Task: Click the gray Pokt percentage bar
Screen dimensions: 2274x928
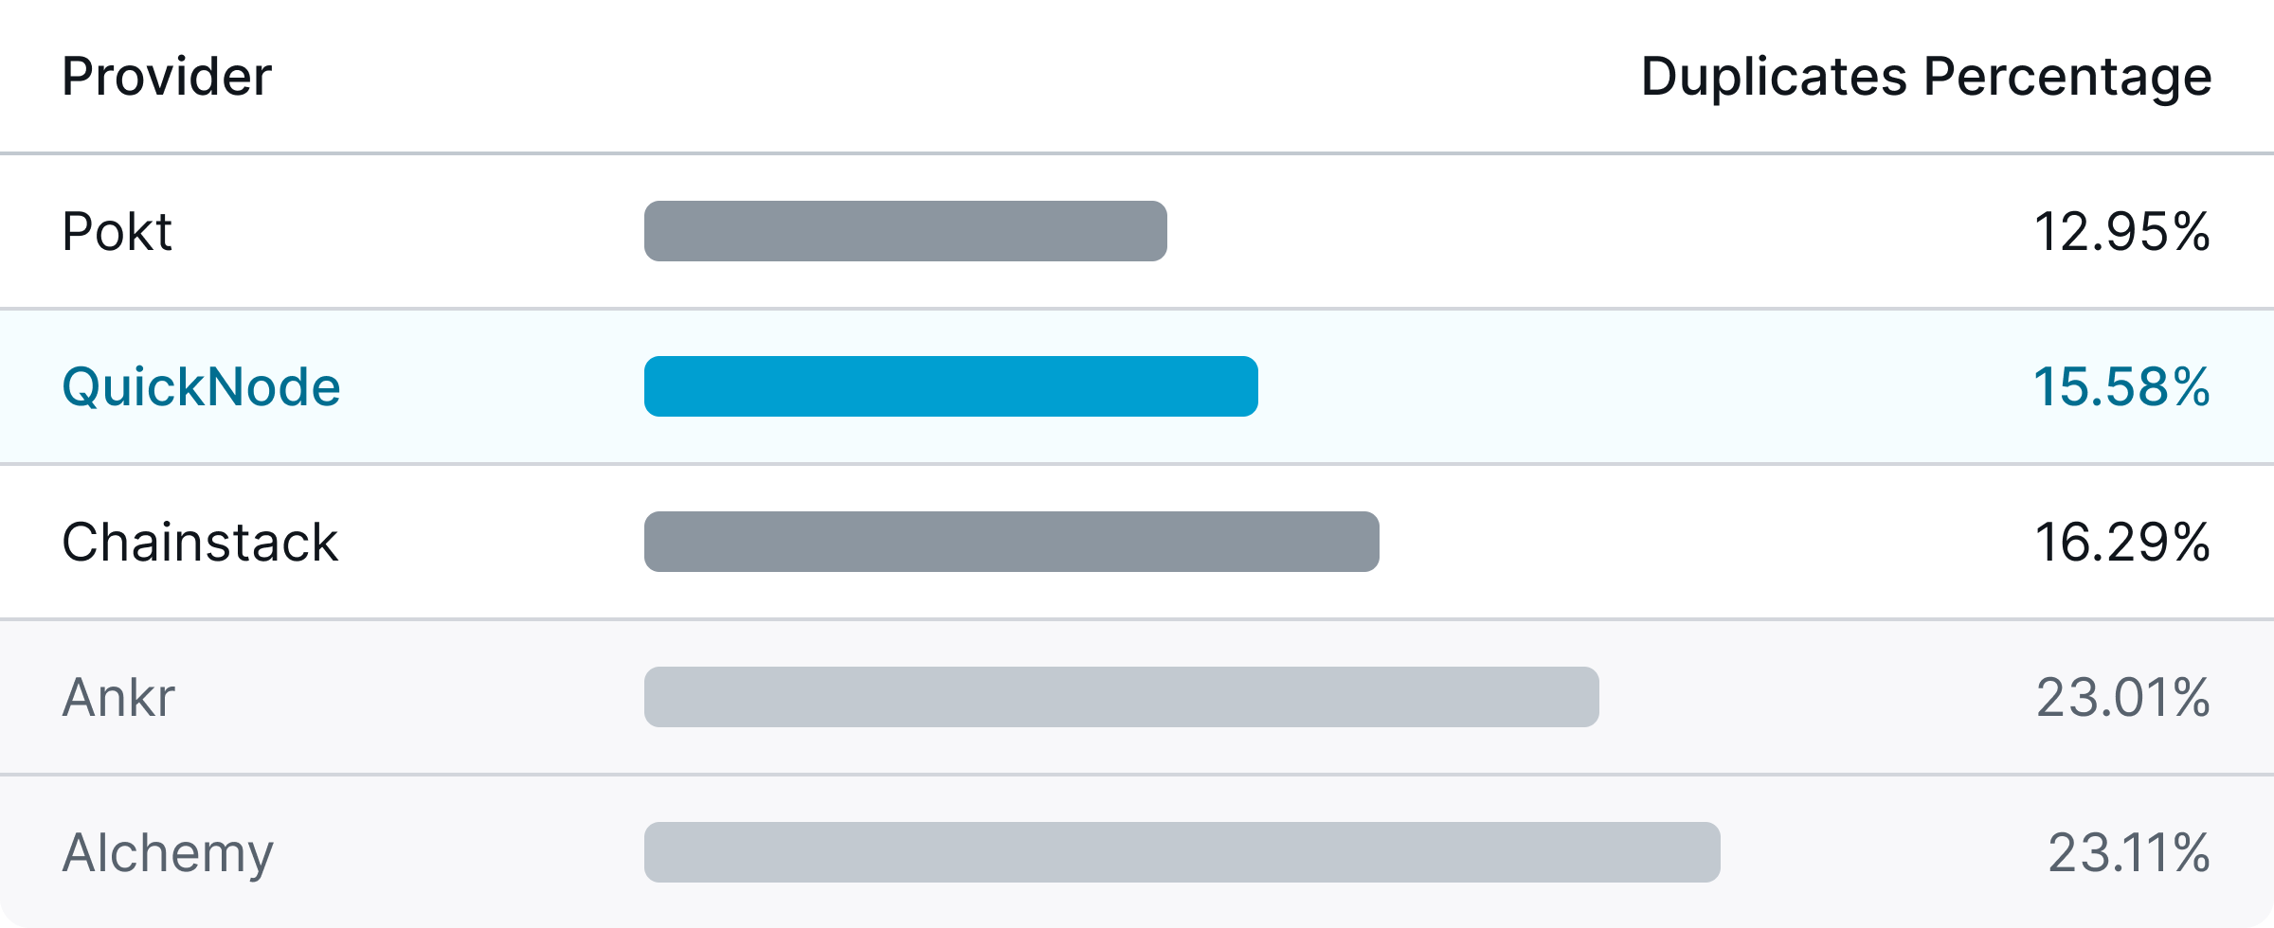Action: tap(906, 231)
